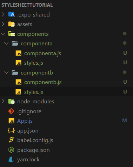Click the green node_modules folder icon
Image resolution: width=133 pixels, height=167 pixels.
[12, 101]
